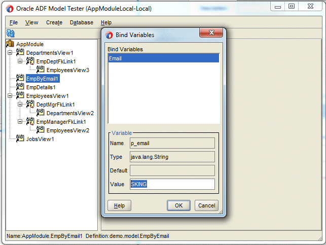Click the Value input field containing SKING
The image size is (326, 245).
(x=172, y=184)
